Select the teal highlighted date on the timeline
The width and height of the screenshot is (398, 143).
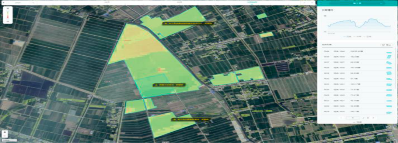(x=252, y=2)
